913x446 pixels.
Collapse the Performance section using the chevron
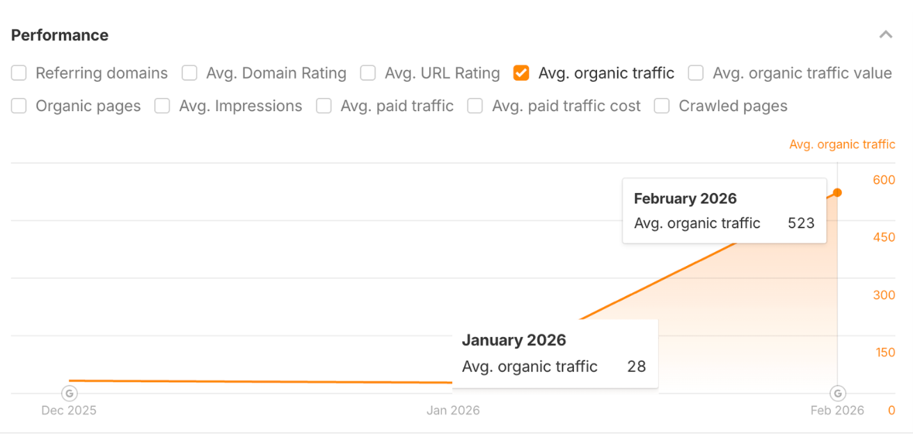[886, 34]
